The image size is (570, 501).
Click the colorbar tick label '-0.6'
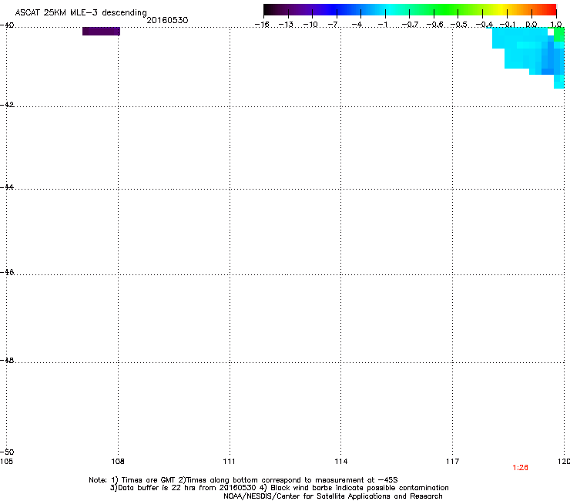tap(434, 25)
